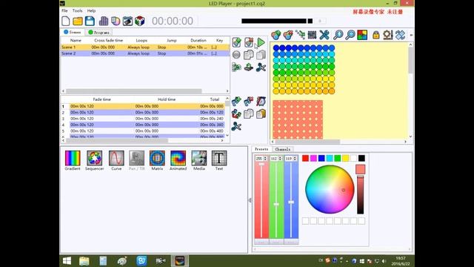
Task: Add fixture group with green plus icon
Action: point(276,35)
